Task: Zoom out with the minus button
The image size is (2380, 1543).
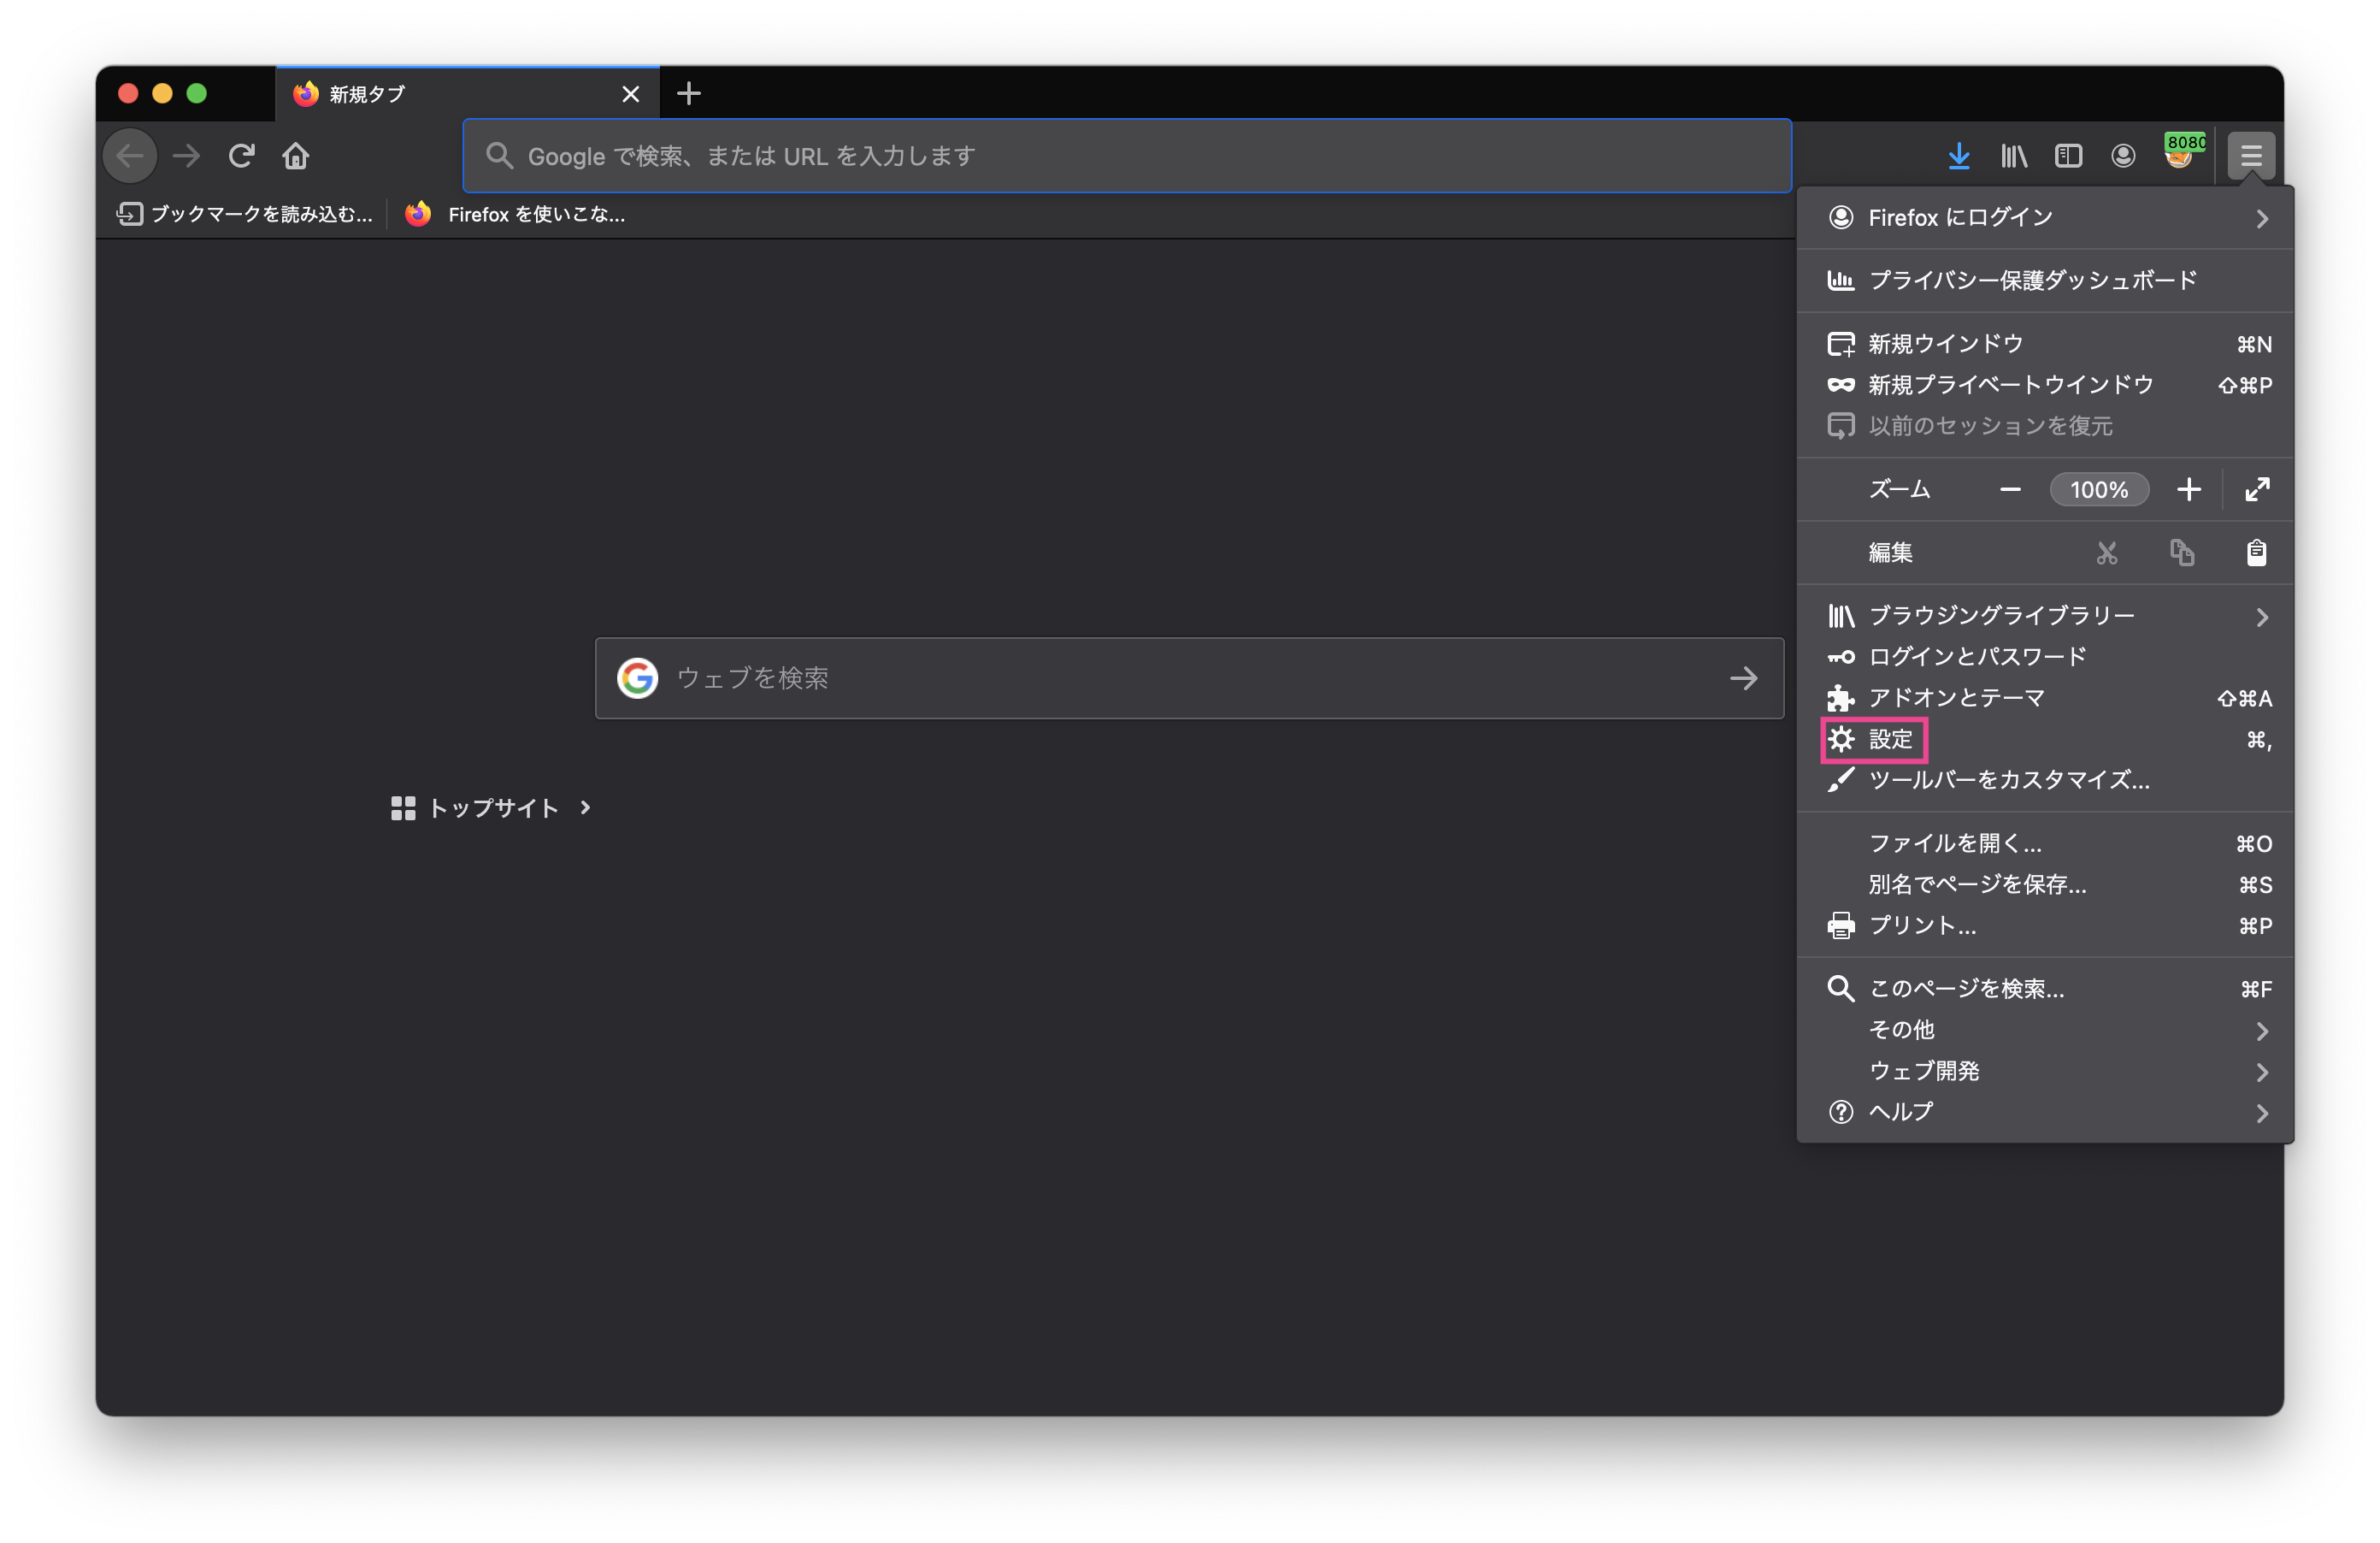Action: coord(2010,489)
